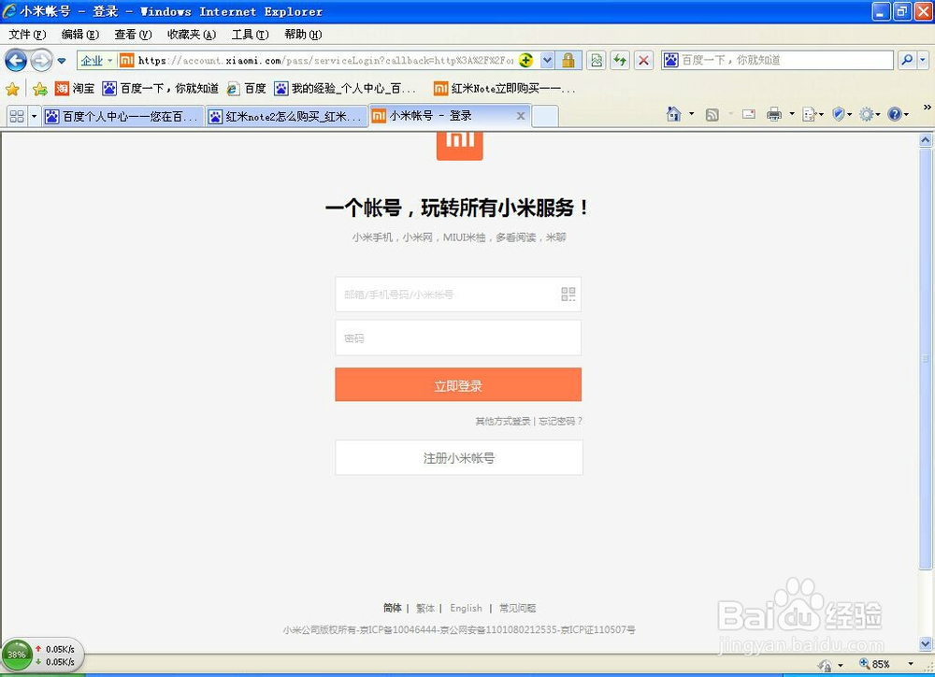Stop loading with the red X icon
The image size is (935, 677).
coord(643,60)
